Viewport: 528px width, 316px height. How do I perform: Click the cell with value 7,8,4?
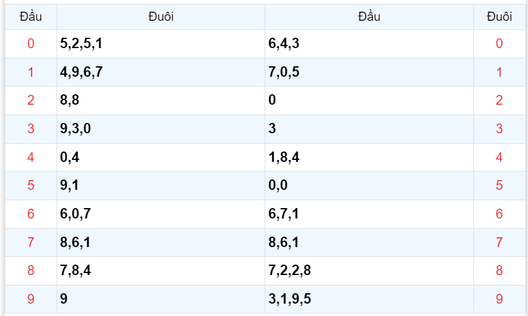point(75,270)
